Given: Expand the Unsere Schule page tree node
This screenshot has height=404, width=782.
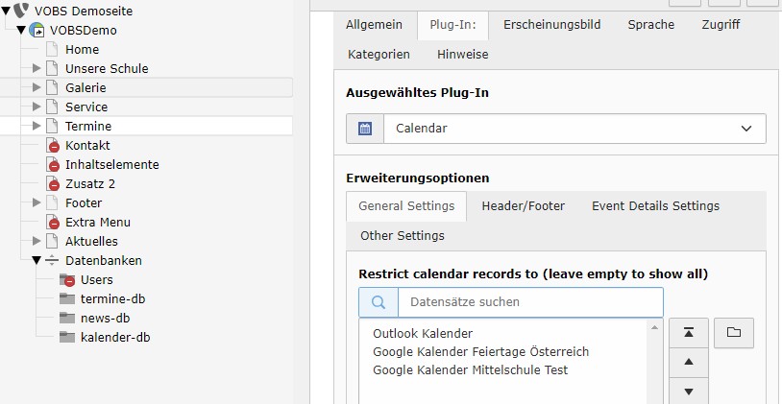Looking at the screenshot, I should (x=37, y=68).
